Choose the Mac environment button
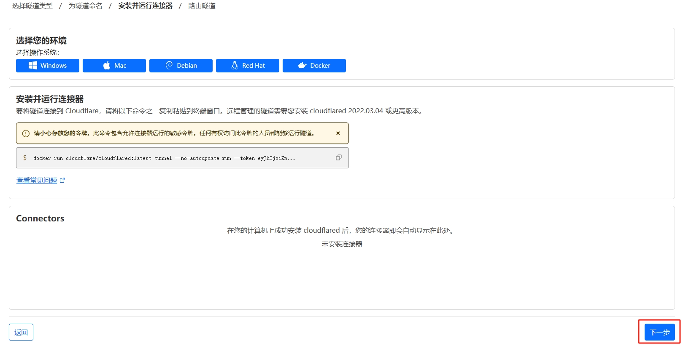The height and width of the screenshot is (346, 683). [114, 66]
